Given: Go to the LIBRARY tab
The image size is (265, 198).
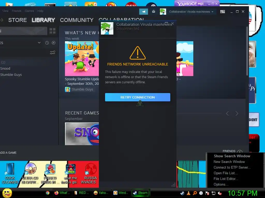Looking at the screenshot, I should pos(43,20).
